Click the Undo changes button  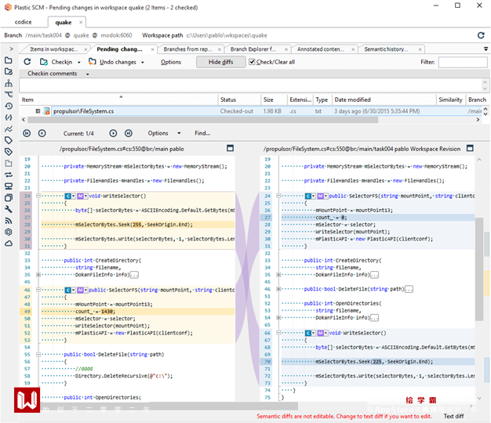point(113,62)
